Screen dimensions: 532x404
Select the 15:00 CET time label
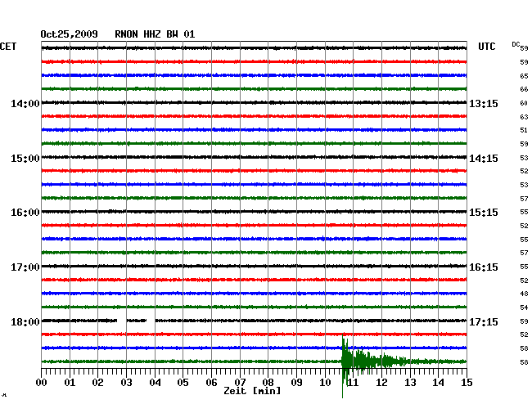pyautogui.click(x=25, y=159)
